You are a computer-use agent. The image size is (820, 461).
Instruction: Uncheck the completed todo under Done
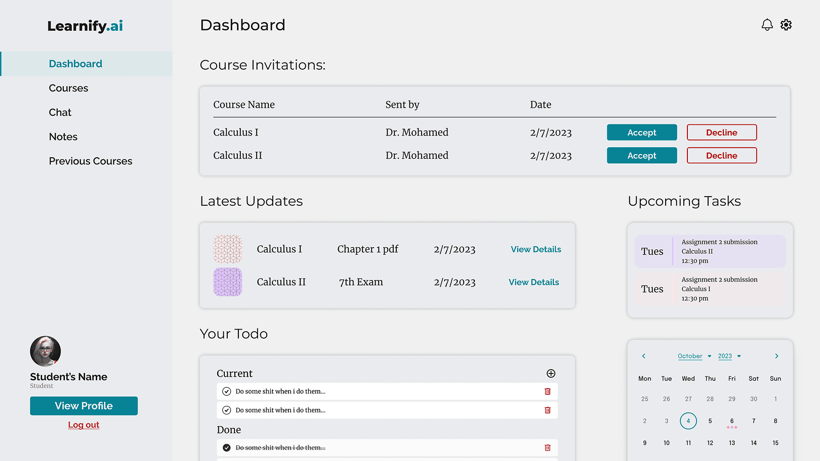click(227, 447)
